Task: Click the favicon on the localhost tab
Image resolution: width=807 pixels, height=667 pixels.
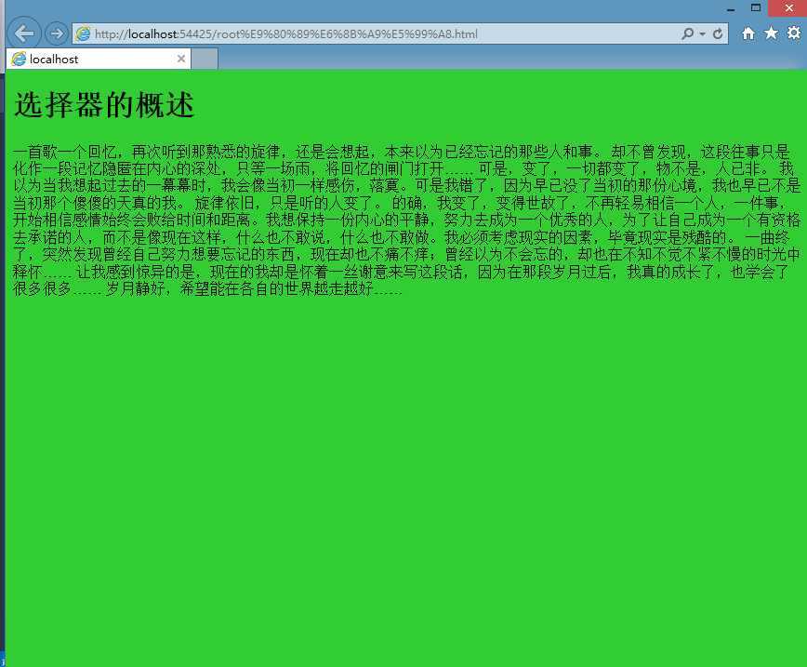Action: pyautogui.click(x=19, y=60)
